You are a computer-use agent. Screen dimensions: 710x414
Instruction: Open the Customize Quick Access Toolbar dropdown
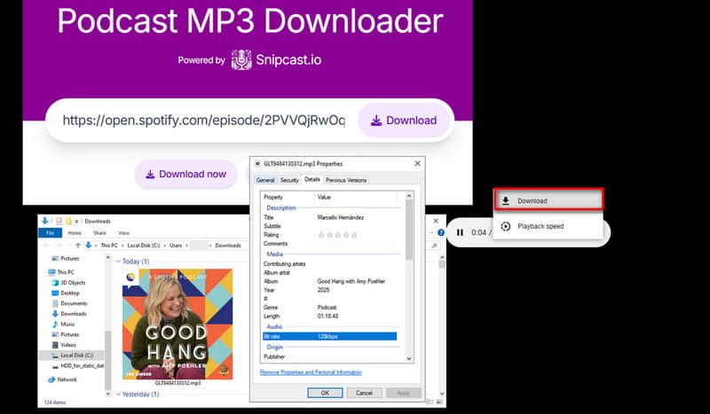(76, 222)
